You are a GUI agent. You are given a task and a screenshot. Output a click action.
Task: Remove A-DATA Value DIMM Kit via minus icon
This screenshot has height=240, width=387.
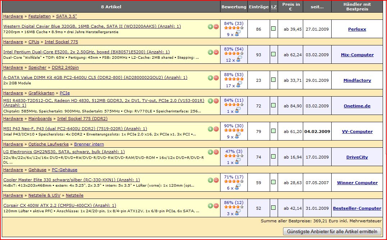pyautogui.click(x=216, y=78)
